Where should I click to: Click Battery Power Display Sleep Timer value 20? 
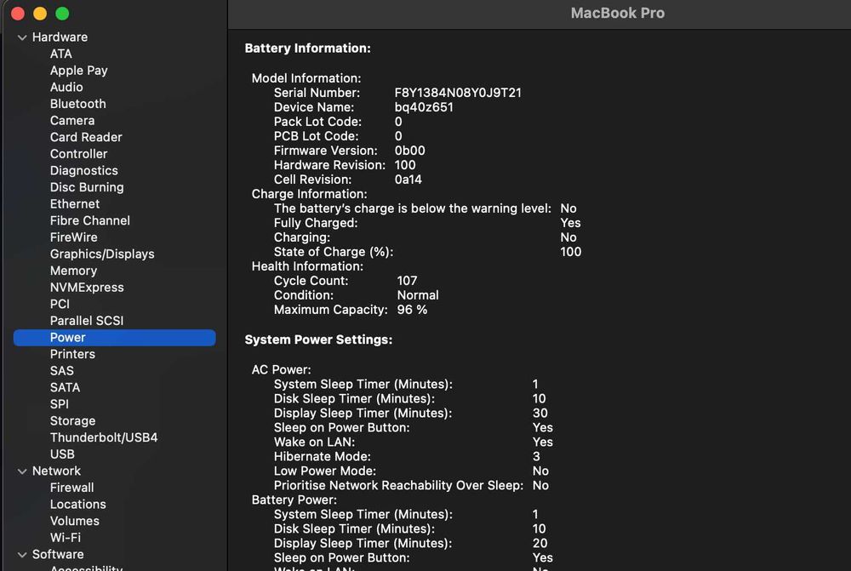540,543
